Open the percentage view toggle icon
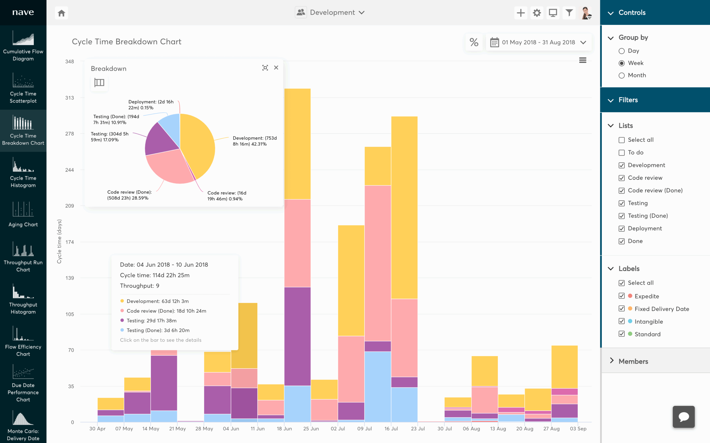This screenshot has width=710, height=443. tap(474, 42)
